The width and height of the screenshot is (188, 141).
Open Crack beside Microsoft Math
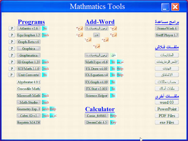(45, 95)
